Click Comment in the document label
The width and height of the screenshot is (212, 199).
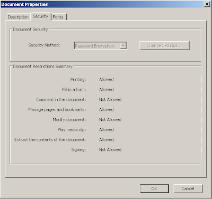click(x=61, y=100)
